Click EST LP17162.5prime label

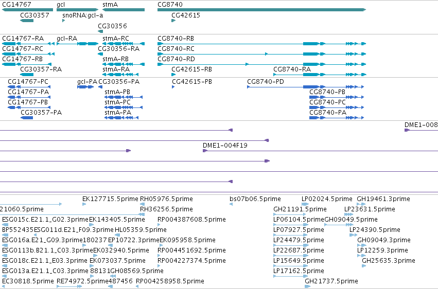pyautogui.click(x=299, y=271)
